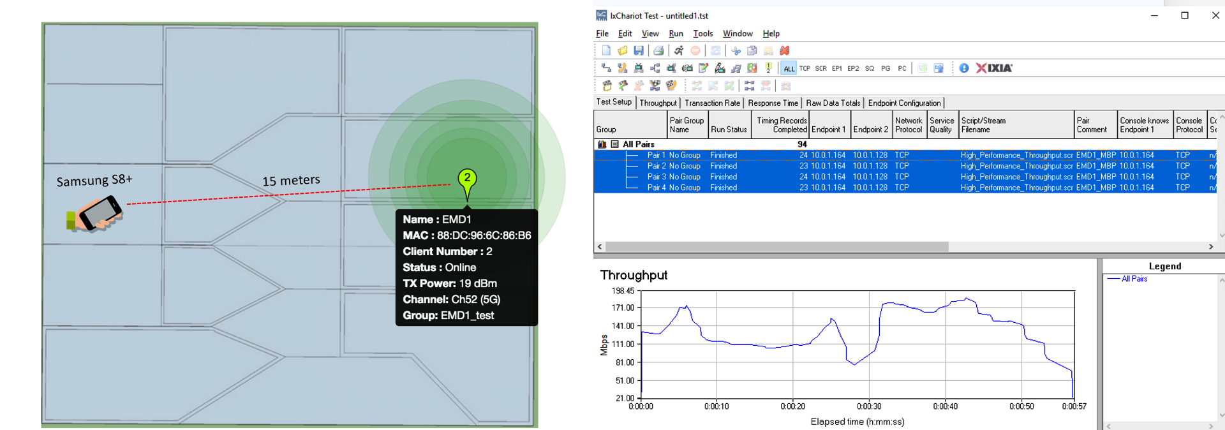Click the pencil-and-notepad edit icon

click(x=704, y=68)
